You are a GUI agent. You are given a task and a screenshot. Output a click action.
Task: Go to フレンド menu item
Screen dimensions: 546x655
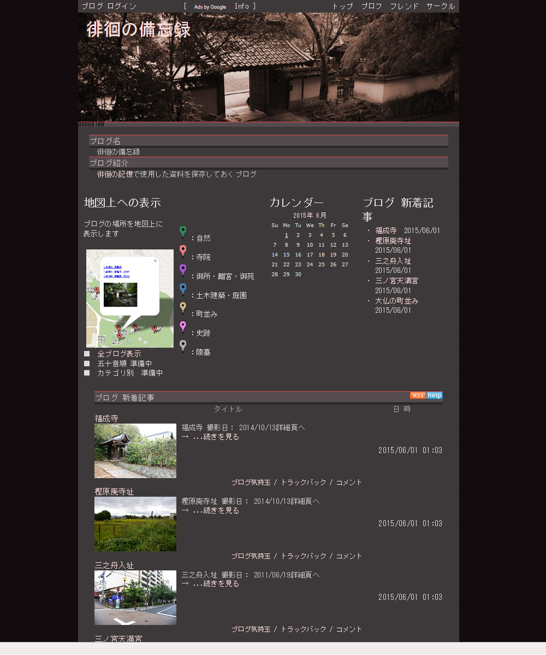[x=404, y=7]
